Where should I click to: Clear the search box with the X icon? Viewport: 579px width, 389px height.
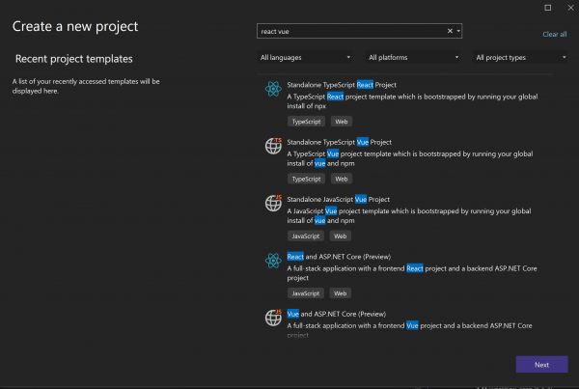click(x=450, y=31)
